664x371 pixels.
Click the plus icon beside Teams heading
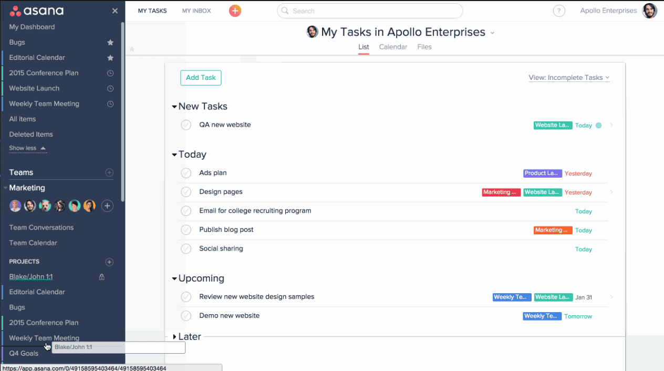pos(109,172)
